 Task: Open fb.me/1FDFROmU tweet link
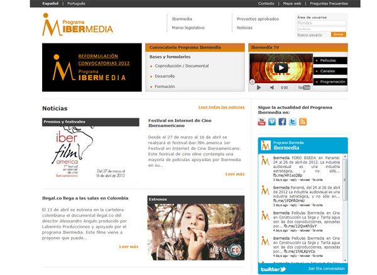pyautogui.click(x=289, y=201)
